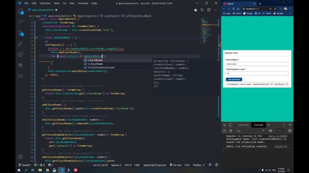Reload the page in the browser window
309x173 pixels.
pyautogui.click(x=233, y=9)
